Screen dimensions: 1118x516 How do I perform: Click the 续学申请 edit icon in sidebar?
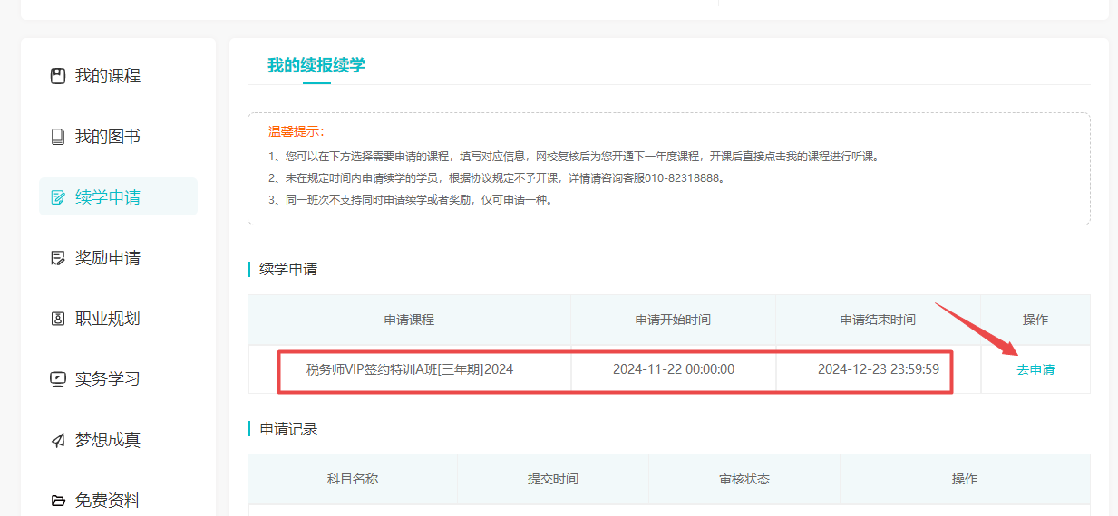click(58, 197)
